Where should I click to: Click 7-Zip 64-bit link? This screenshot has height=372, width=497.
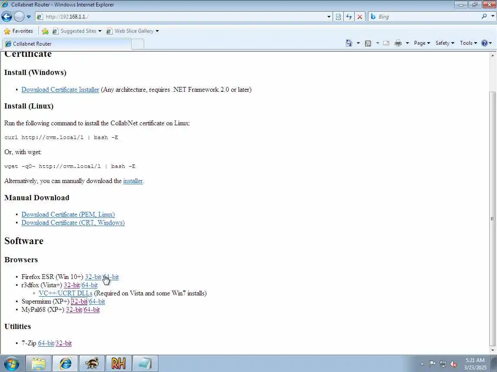pos(46,343)
